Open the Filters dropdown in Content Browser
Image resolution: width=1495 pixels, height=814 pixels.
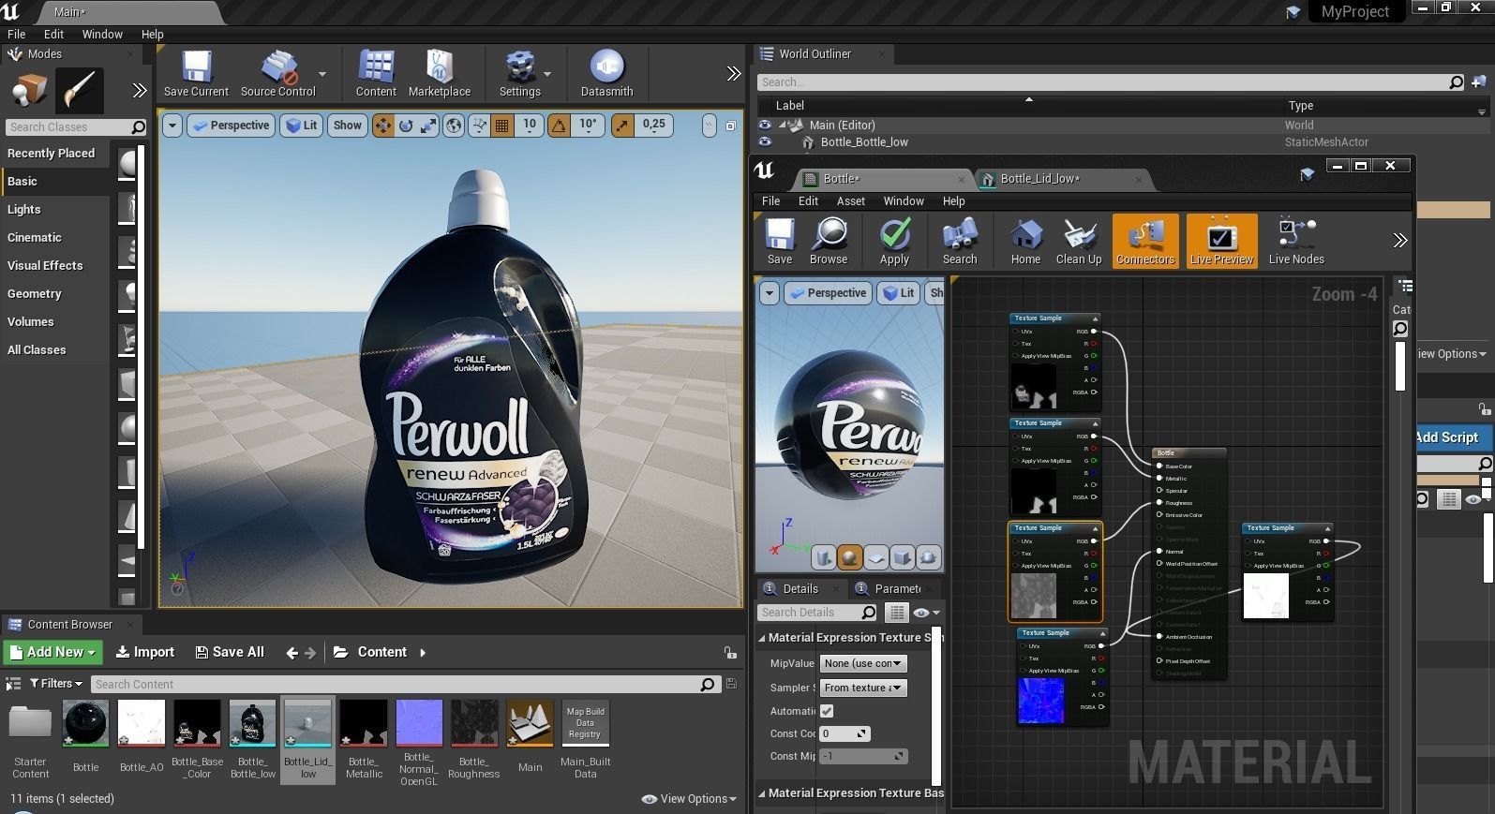(56, 684)
